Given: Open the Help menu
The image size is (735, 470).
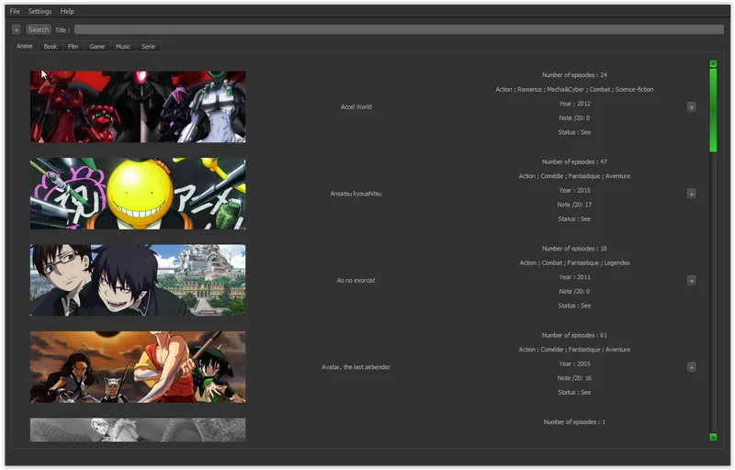Looking at the screenshot, I should 67,11.
